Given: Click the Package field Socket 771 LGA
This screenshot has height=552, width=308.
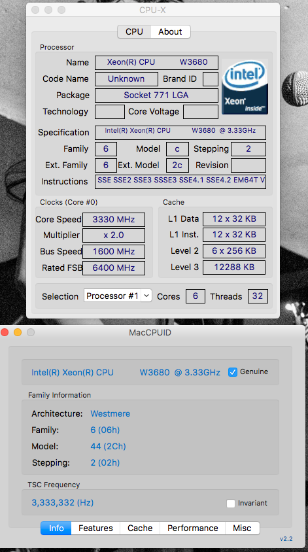Looking at the screenshot, I should 157,95.
